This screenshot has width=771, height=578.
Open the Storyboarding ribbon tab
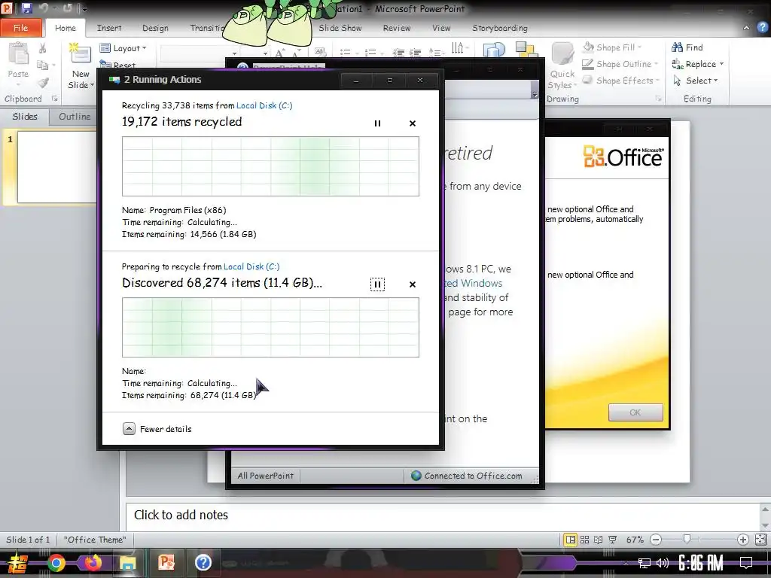[500, 28]
